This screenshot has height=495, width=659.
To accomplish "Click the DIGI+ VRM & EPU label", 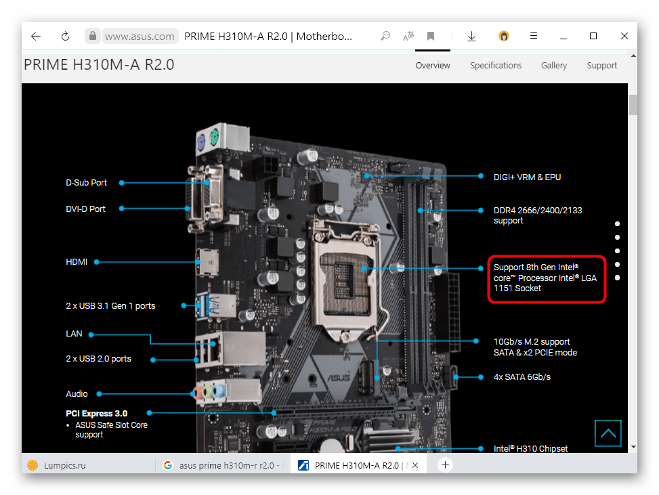I will tap(527, 177).
